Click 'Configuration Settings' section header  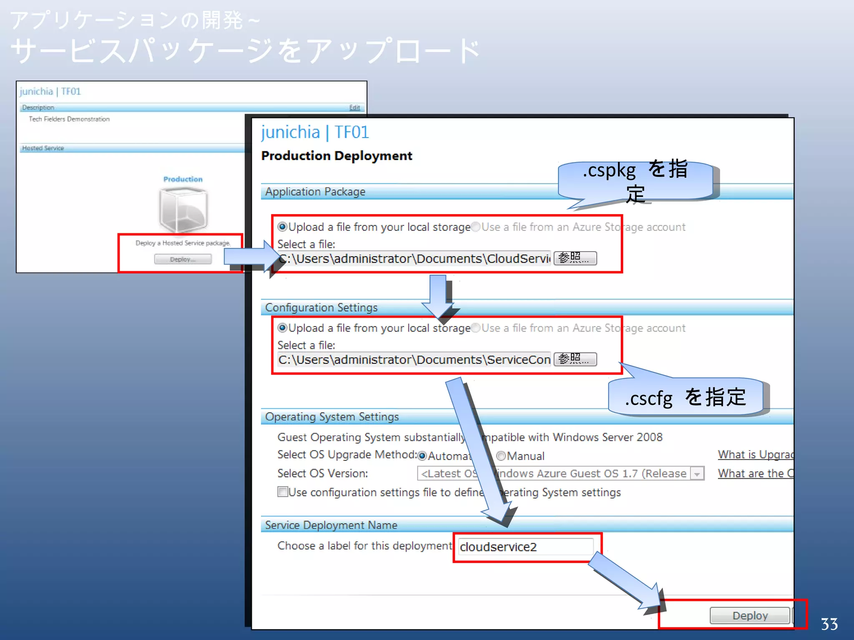[321, 307]
